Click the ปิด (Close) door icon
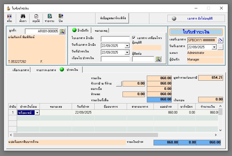The height and width of the screenshot is (156, 232). [x=61, y=18]
